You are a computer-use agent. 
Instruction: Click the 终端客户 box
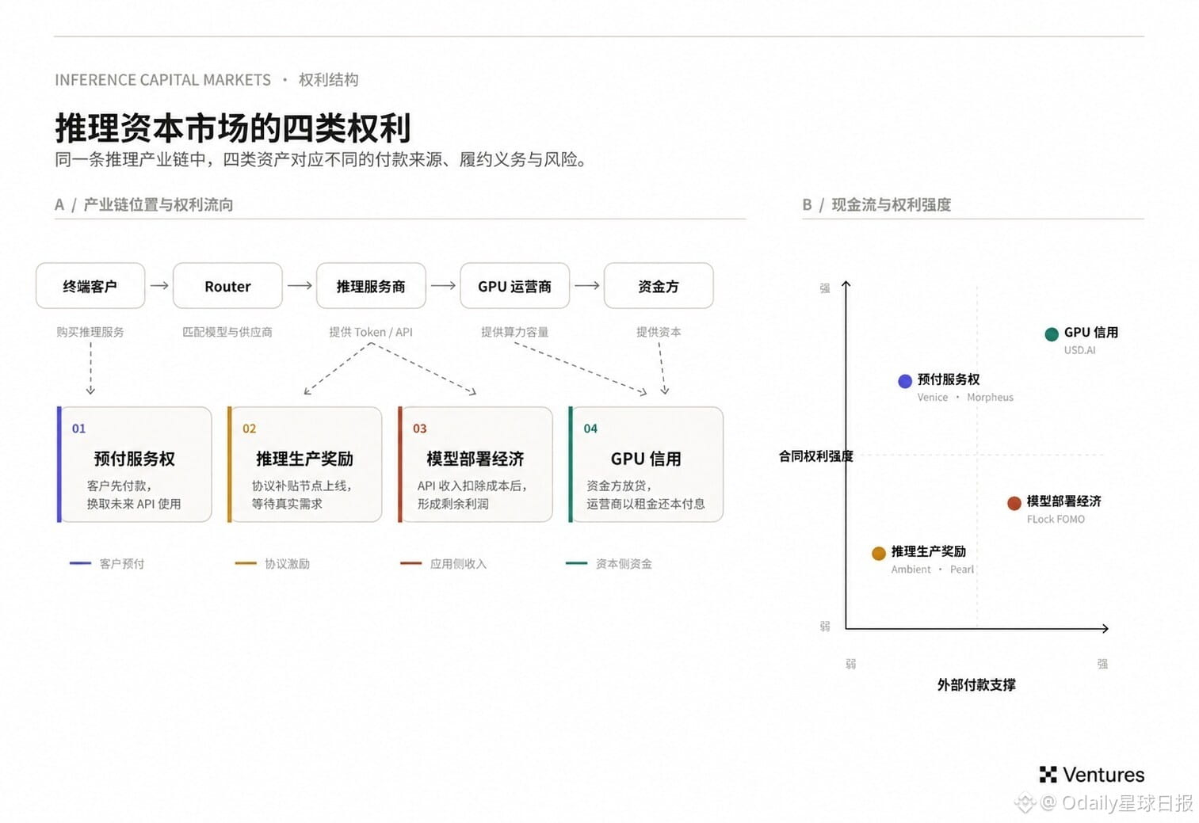point(90,286)
